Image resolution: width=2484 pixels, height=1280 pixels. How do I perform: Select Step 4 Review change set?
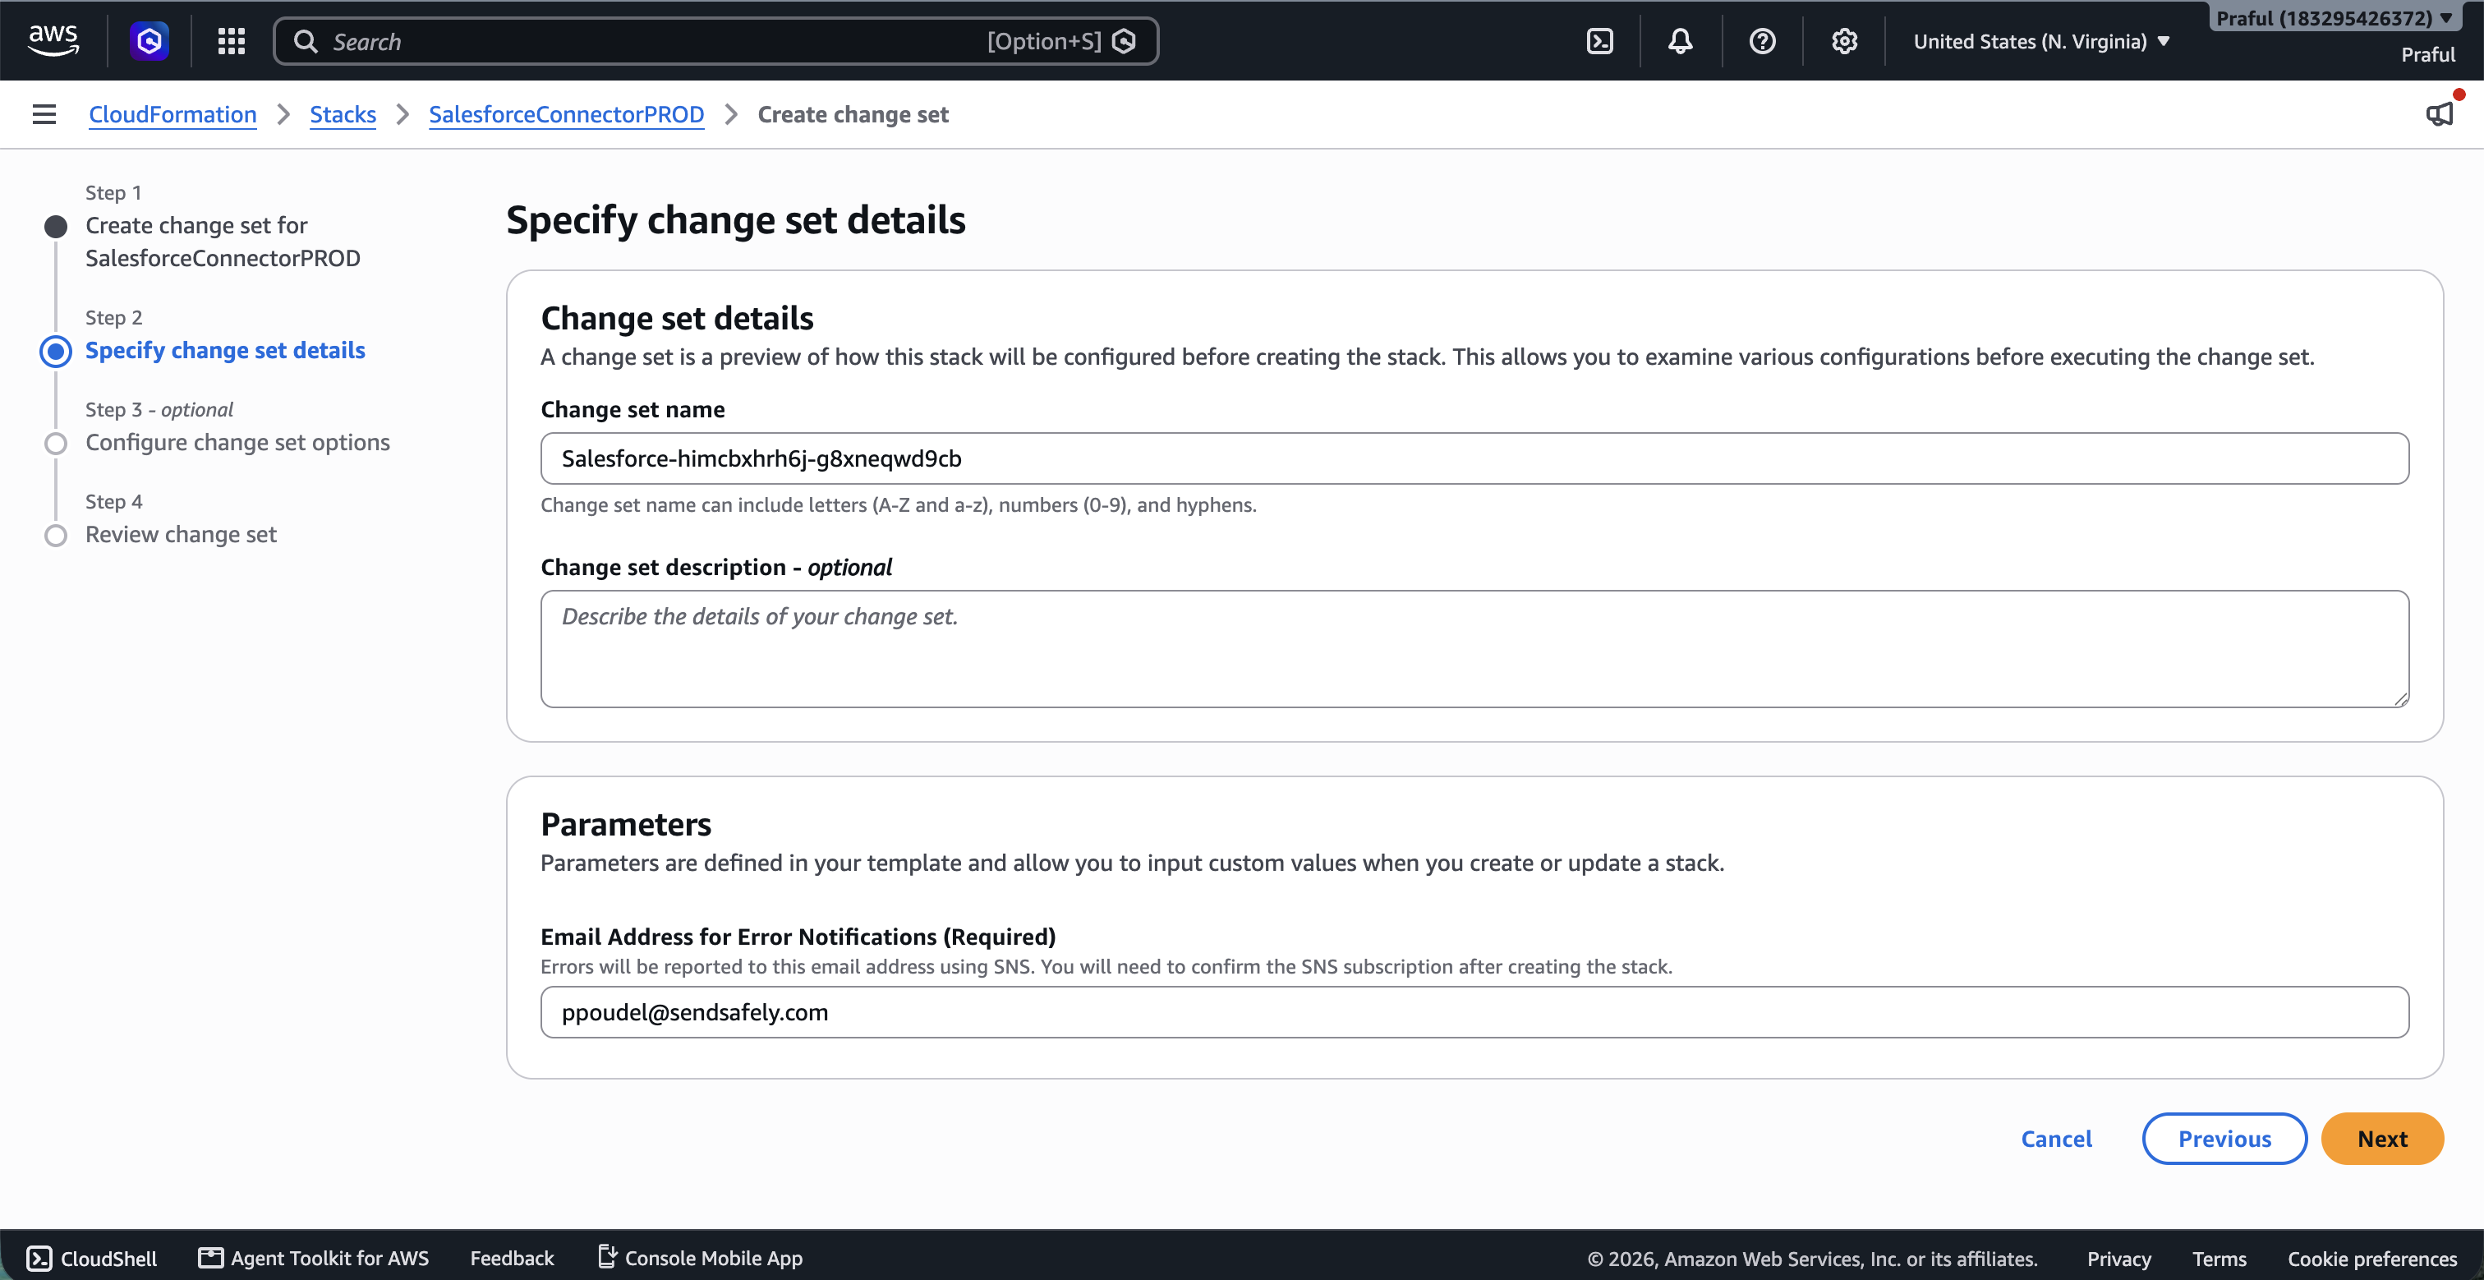tap(182, 534)
